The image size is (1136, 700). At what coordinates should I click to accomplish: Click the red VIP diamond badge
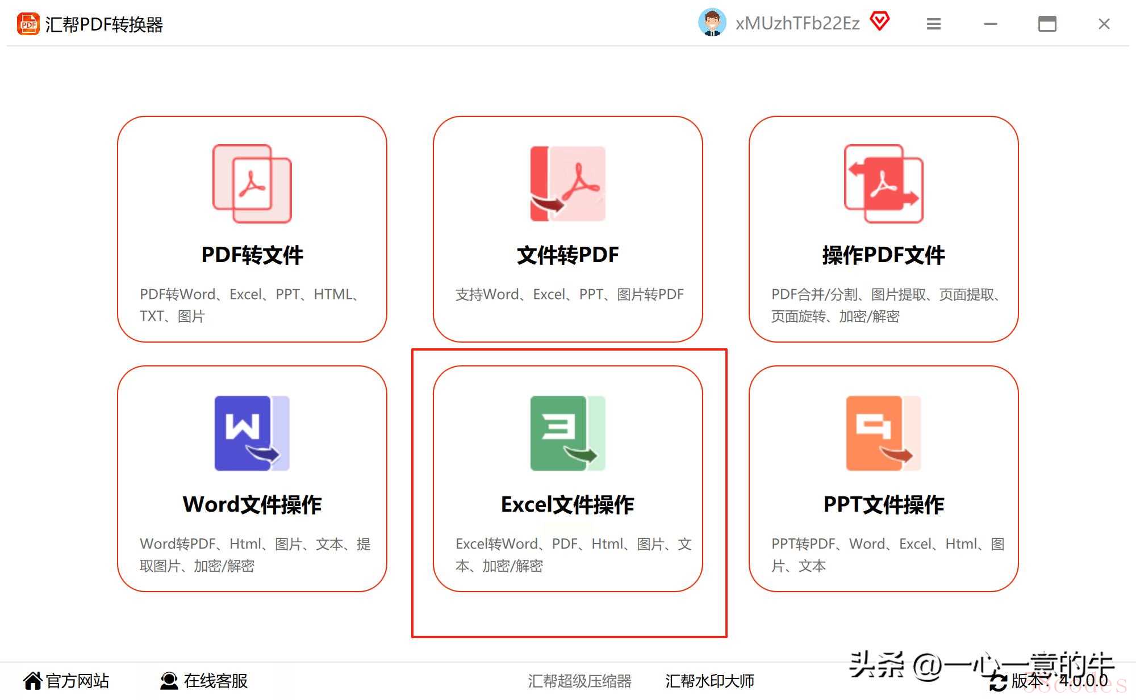click(880, 22)
